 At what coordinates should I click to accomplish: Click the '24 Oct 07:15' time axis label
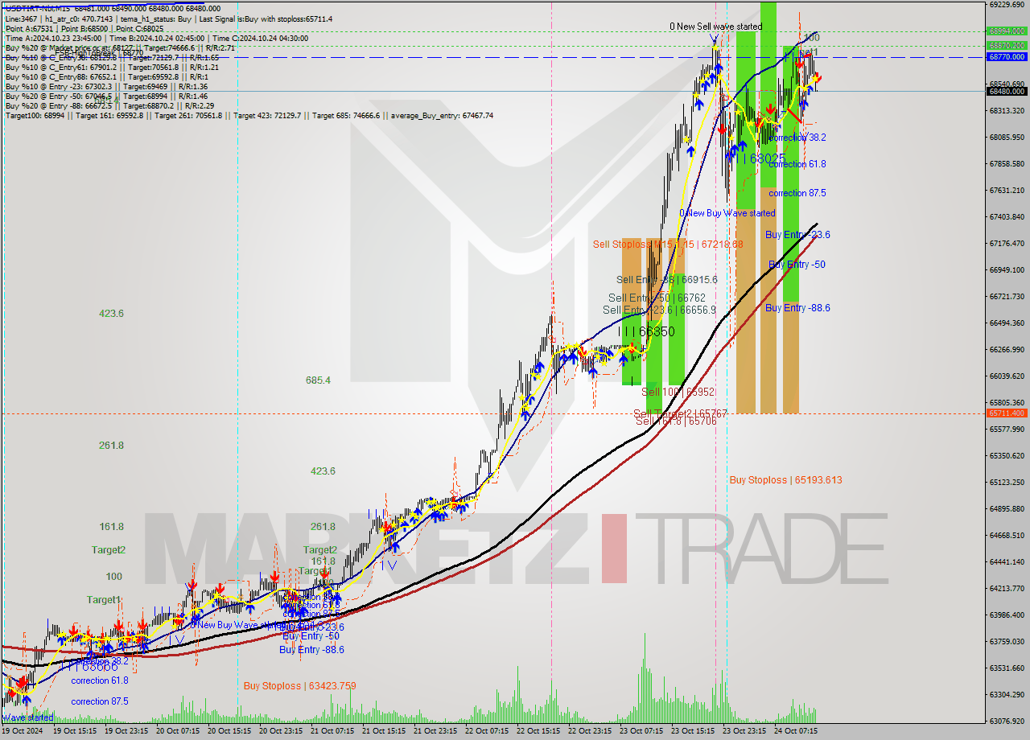796,731
